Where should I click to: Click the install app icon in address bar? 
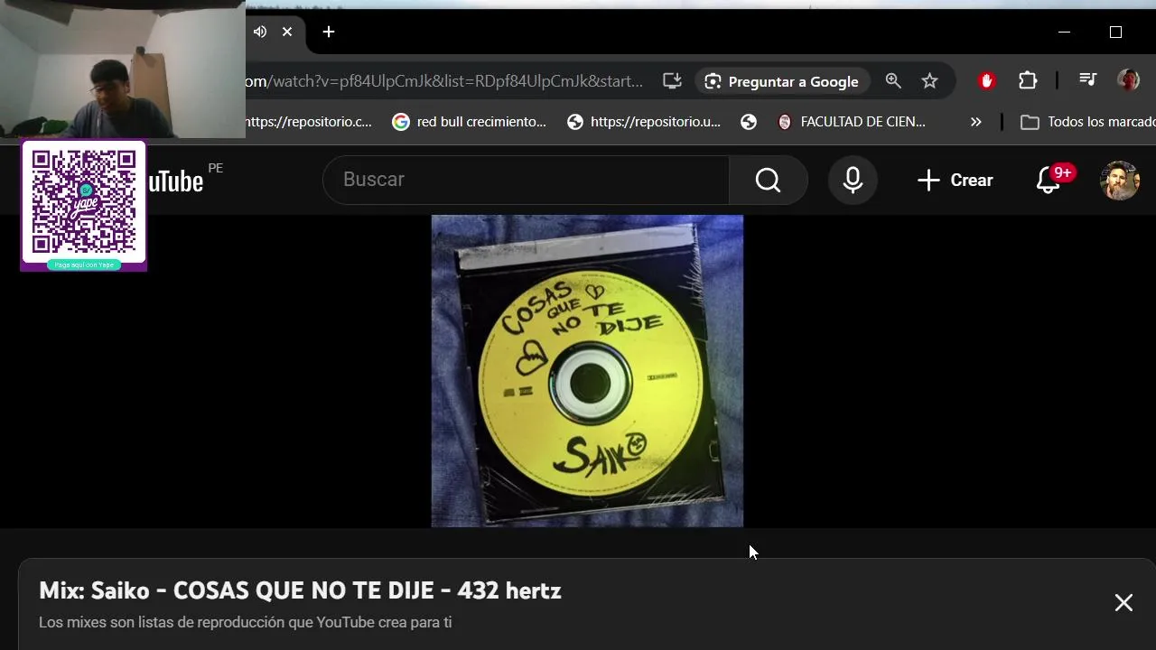coord(672,81)
